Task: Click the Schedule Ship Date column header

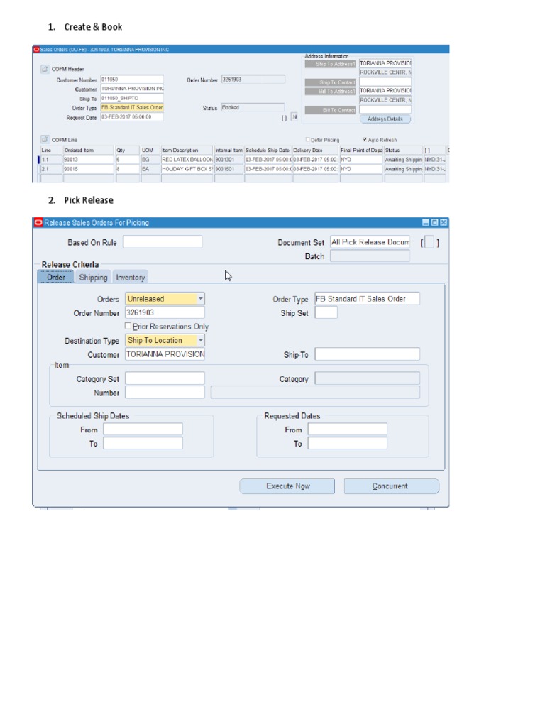Action: (268, 151)
